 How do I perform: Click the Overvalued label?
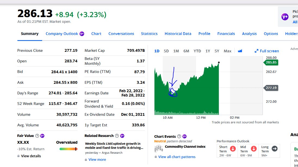[67, 142]
